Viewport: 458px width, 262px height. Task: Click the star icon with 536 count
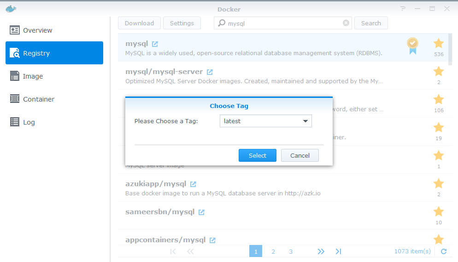pos(439,43)
